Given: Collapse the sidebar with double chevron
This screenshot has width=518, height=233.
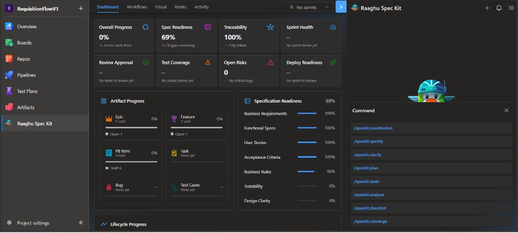Looking at the screenshot, I should 81,223.
